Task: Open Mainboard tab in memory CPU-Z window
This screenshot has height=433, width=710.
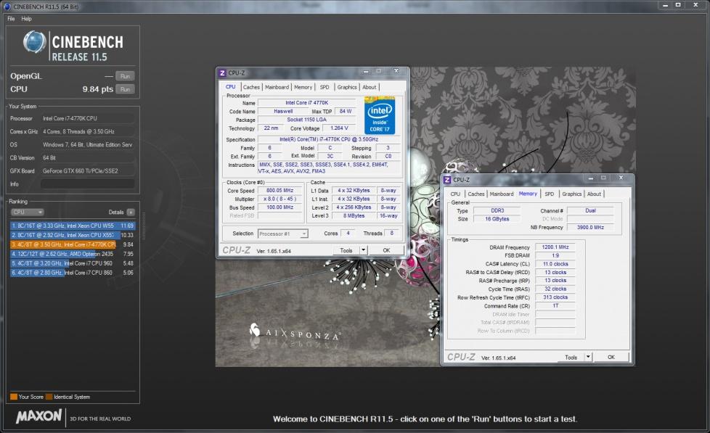Action: [x=501, y=194]
